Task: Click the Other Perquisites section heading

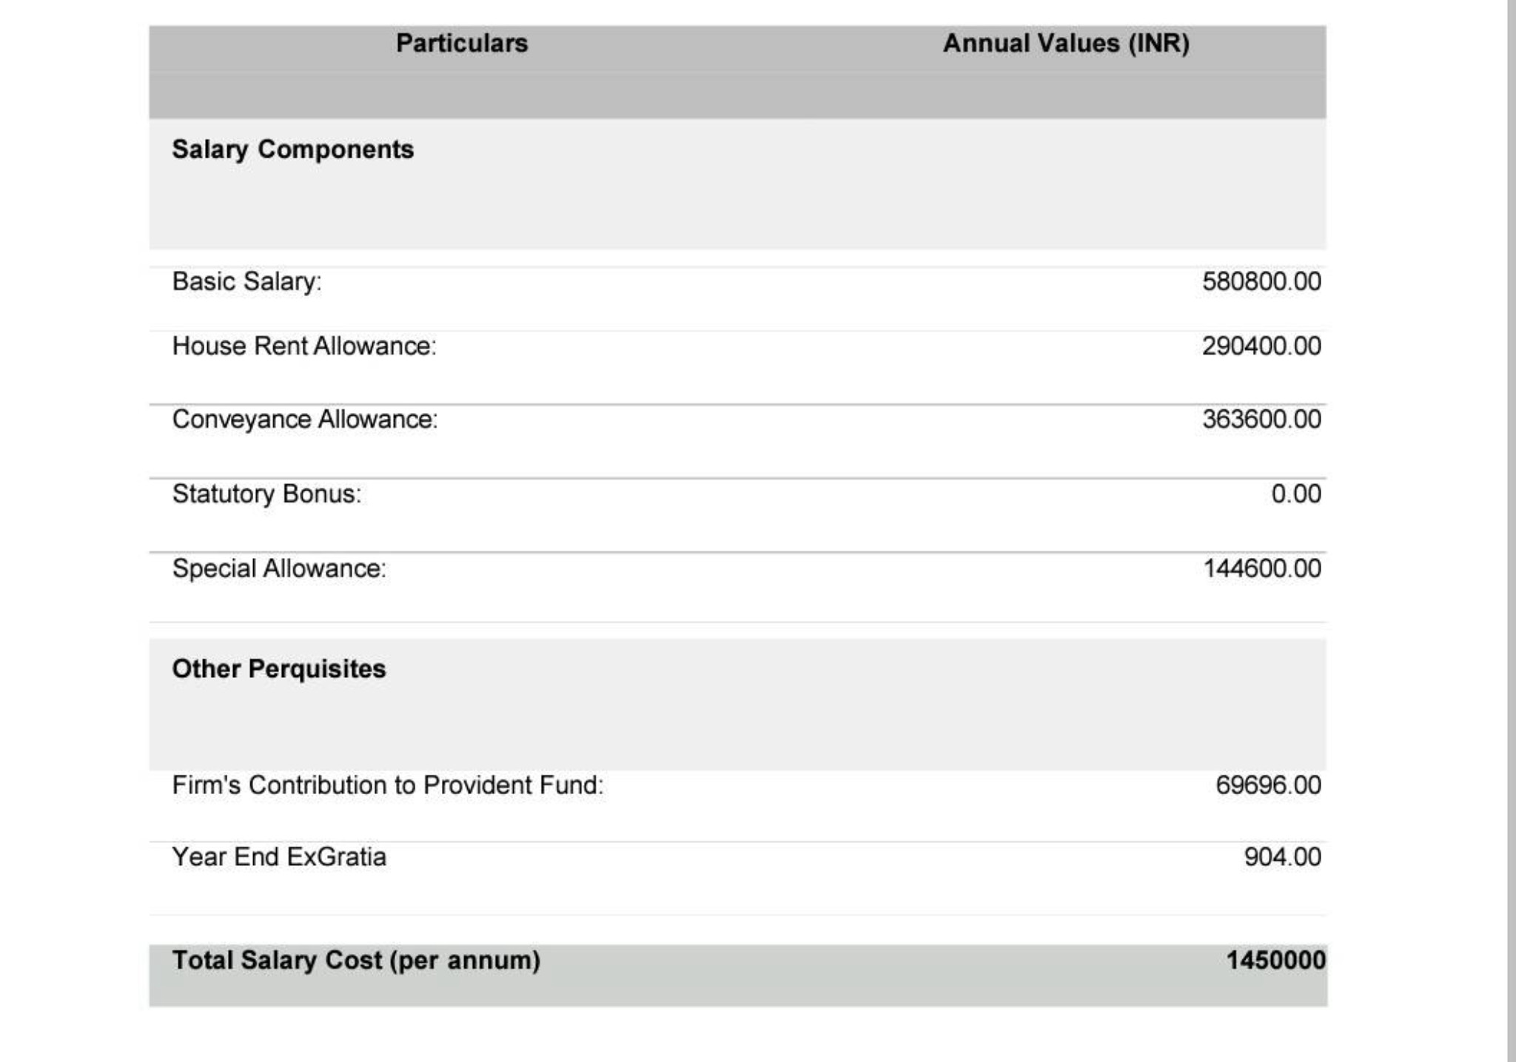Action: click(x=279, y=669)
